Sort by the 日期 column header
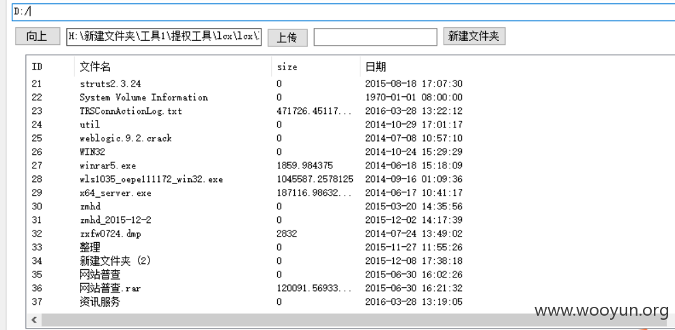Image resolution: width=675 pixels, height=330 pixels. (x=375, y=67)
